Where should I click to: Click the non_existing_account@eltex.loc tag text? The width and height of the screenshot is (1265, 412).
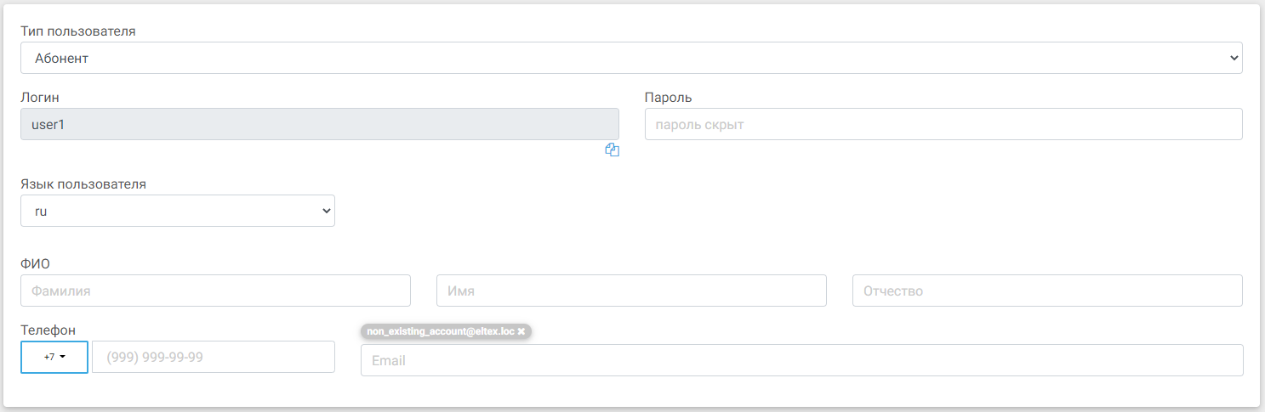coord(440,331)
